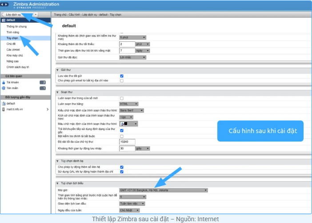Select Các zimlet in sidebar
This screenshot has height=223, width=312.
pos(13,49)
